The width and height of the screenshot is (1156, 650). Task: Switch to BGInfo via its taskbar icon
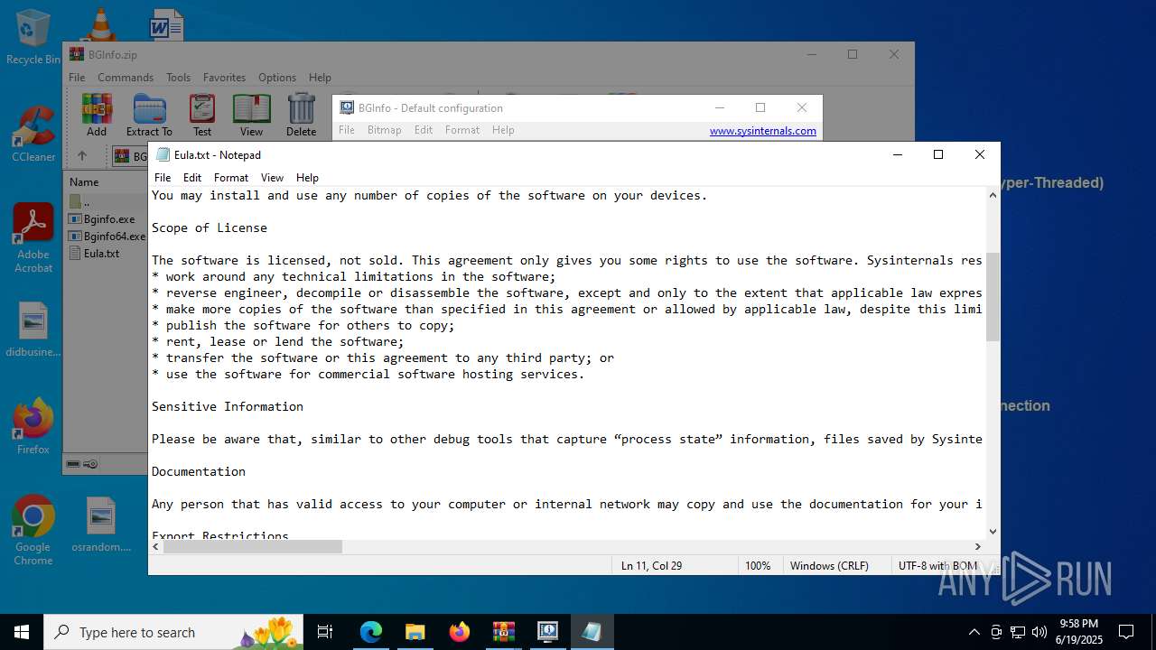coord(547,632)
